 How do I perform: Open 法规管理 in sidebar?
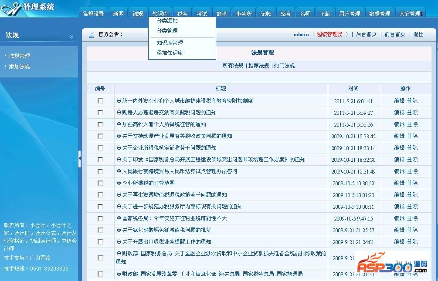coord(19,56)
